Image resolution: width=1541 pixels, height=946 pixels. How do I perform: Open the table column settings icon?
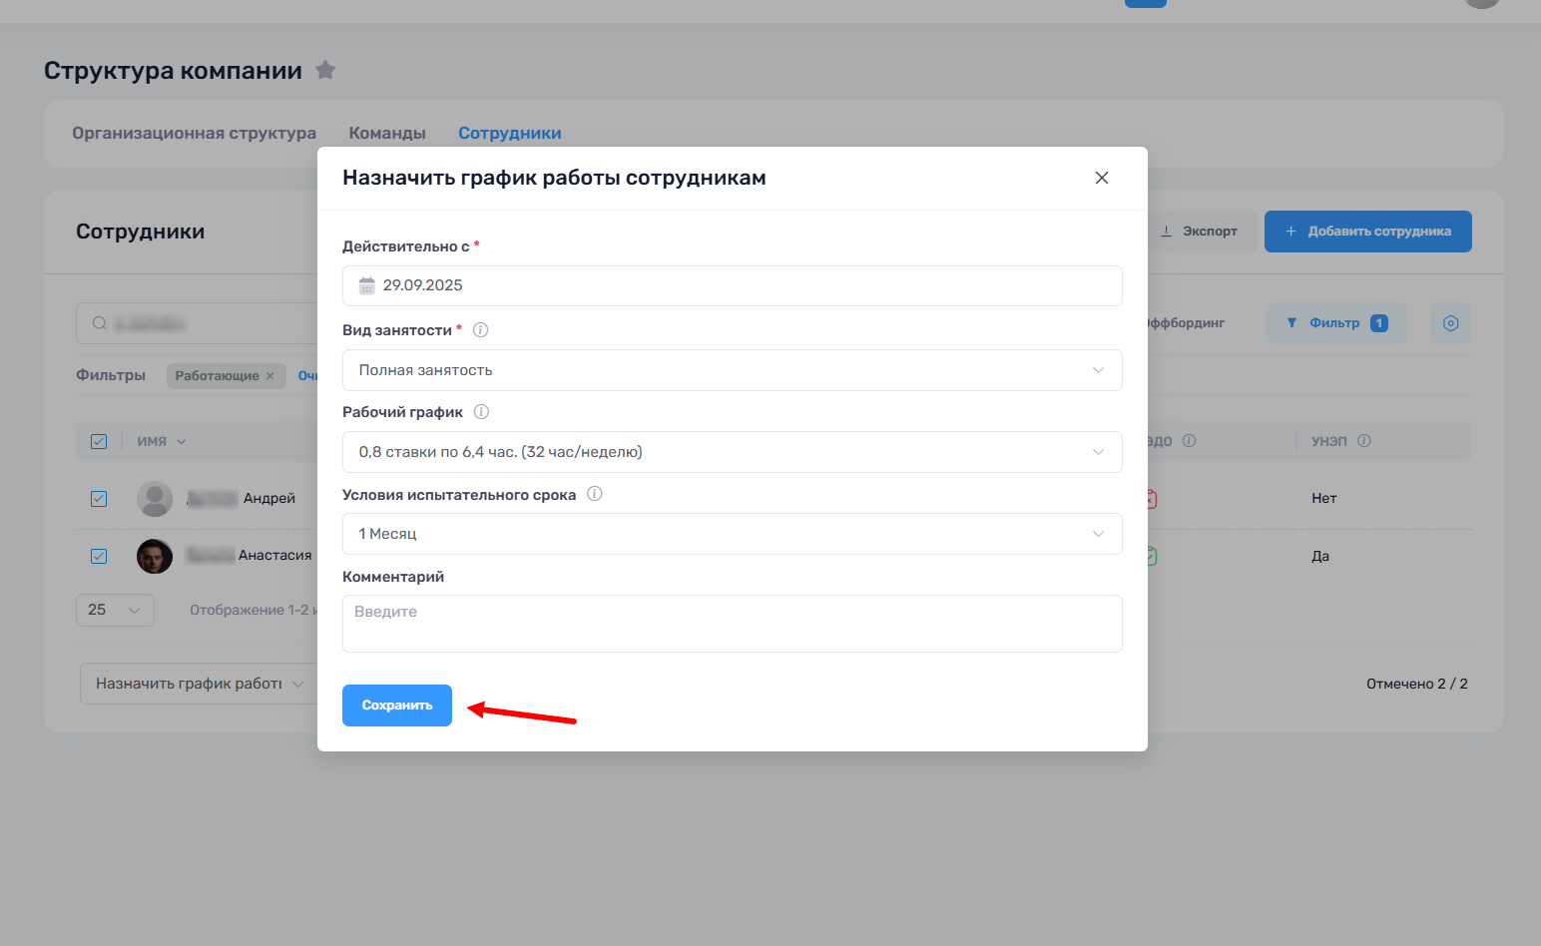point(1451,323)
